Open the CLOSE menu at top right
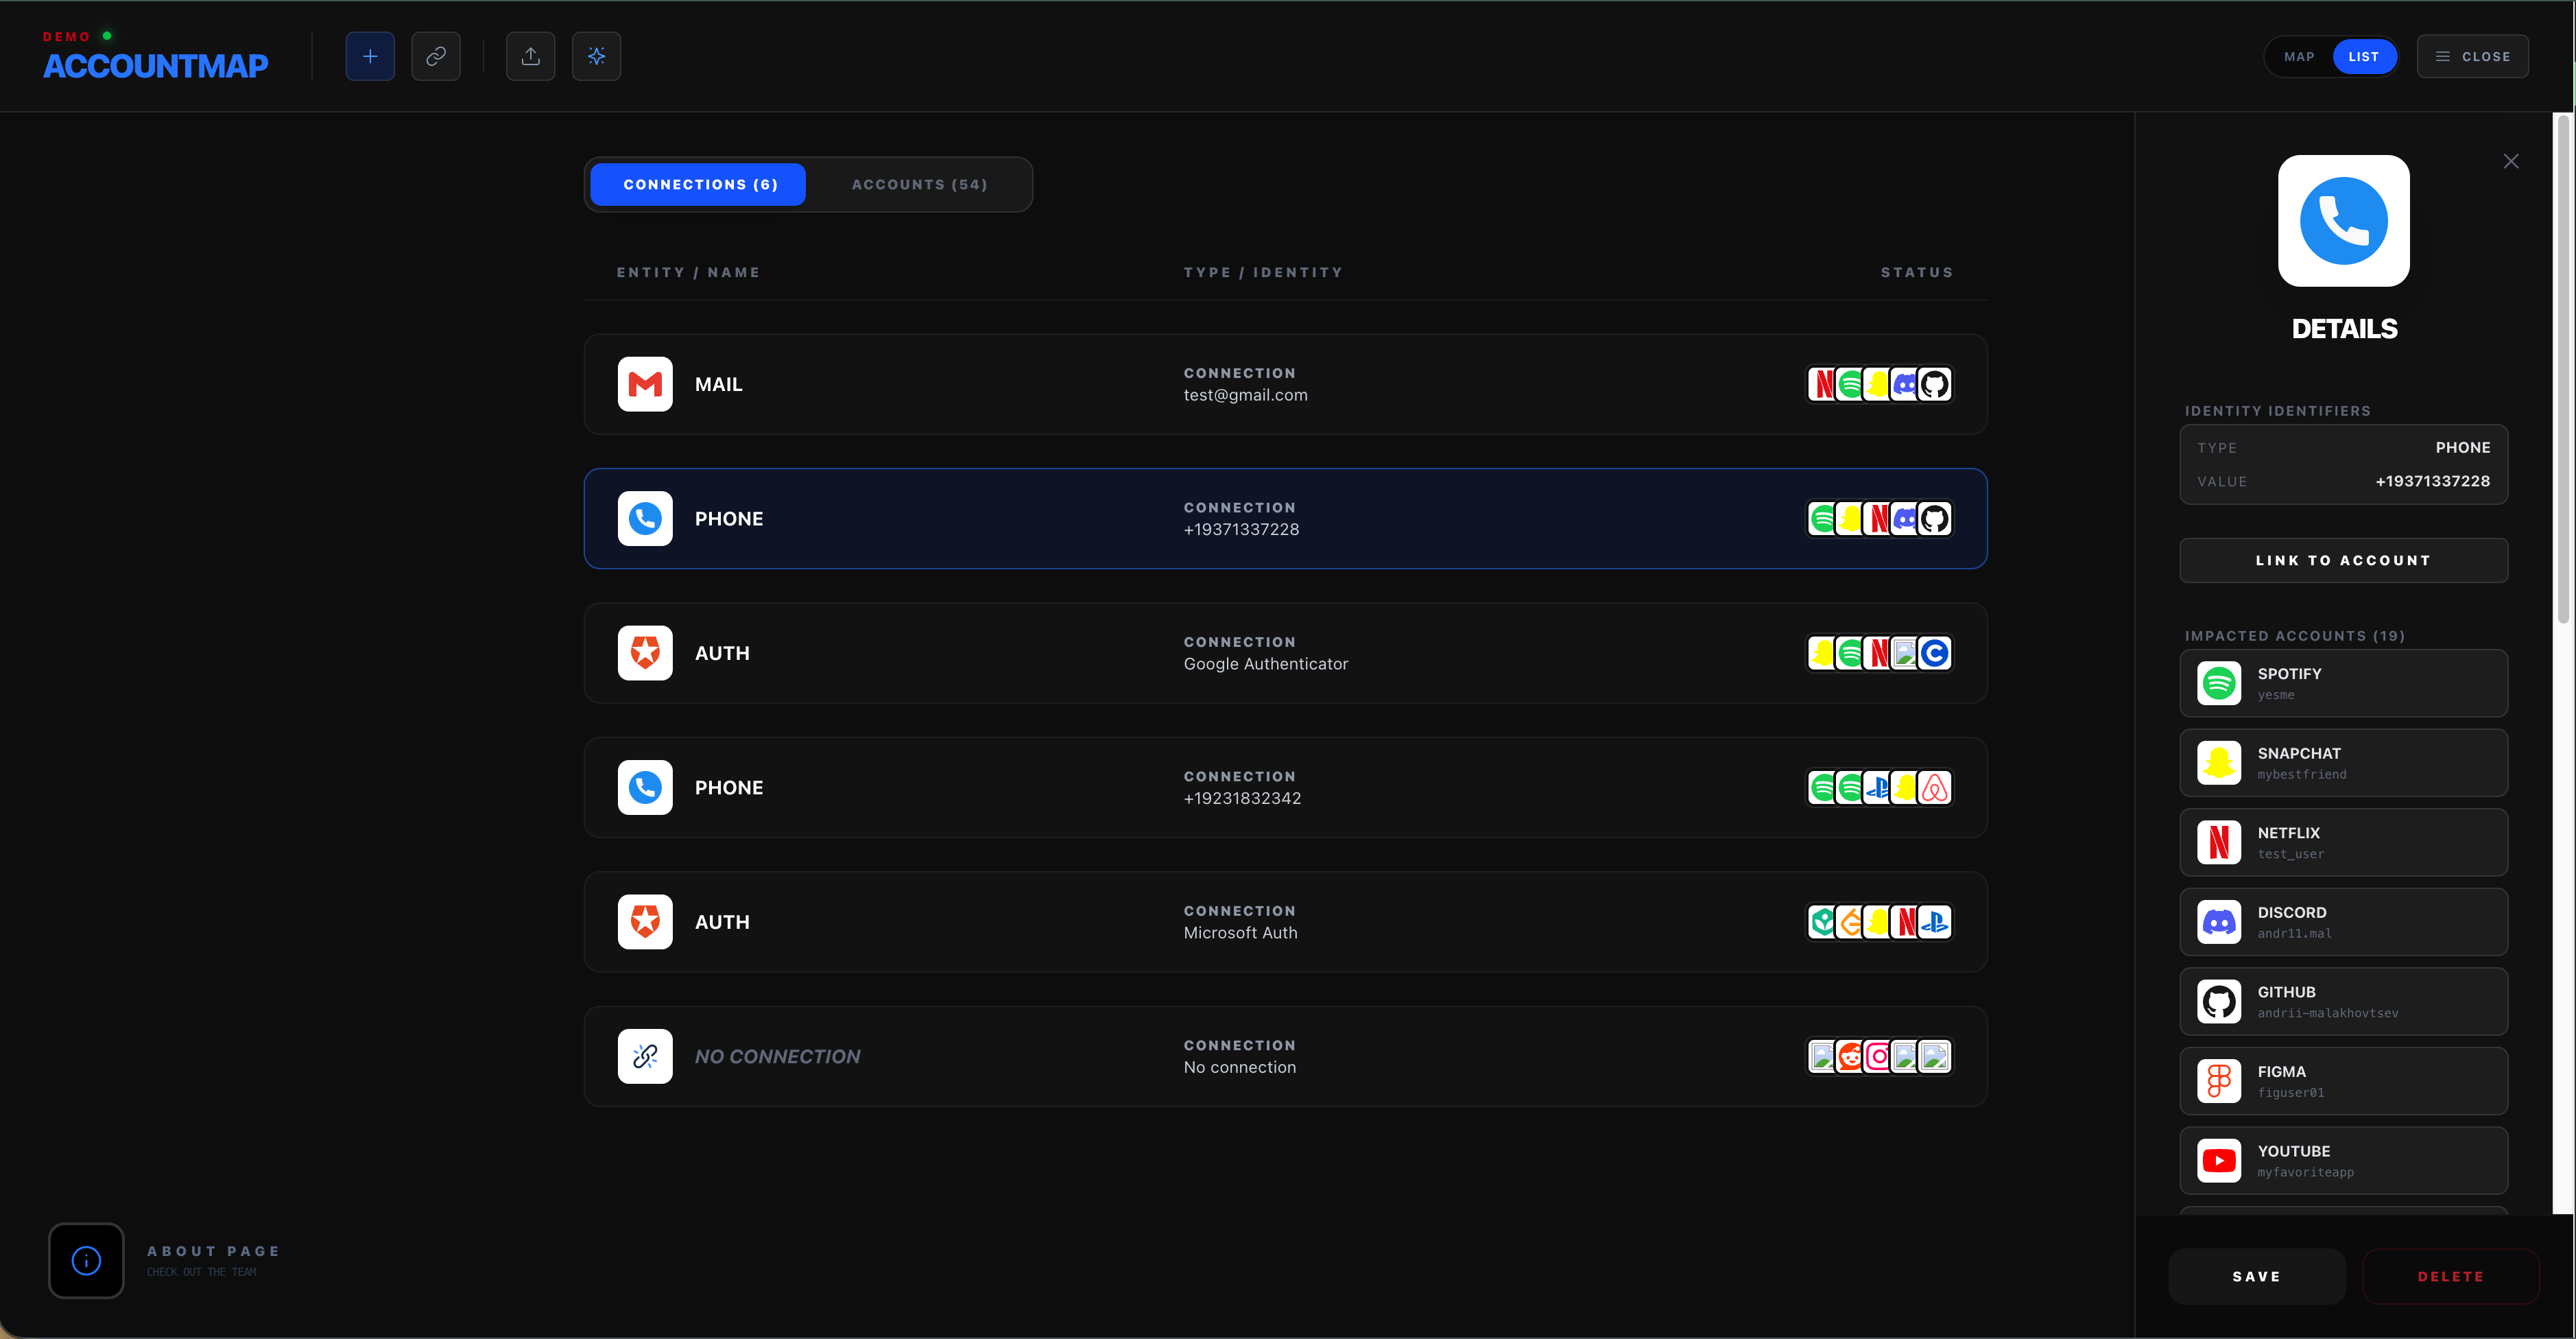Image resolution: width=2576 pixels, height=1339 pixels. 2473,56
